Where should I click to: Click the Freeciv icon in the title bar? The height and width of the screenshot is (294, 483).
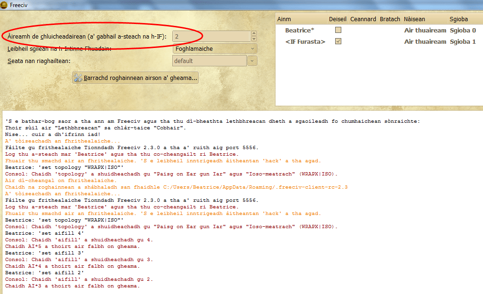pyautogui.click(x=4, y=5)
